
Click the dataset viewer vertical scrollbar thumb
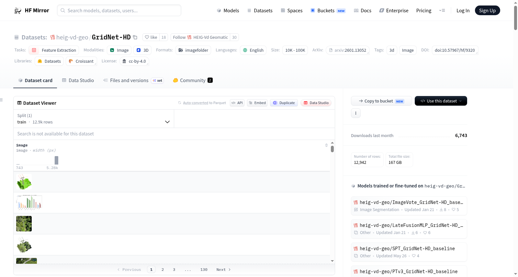point(332,149)
